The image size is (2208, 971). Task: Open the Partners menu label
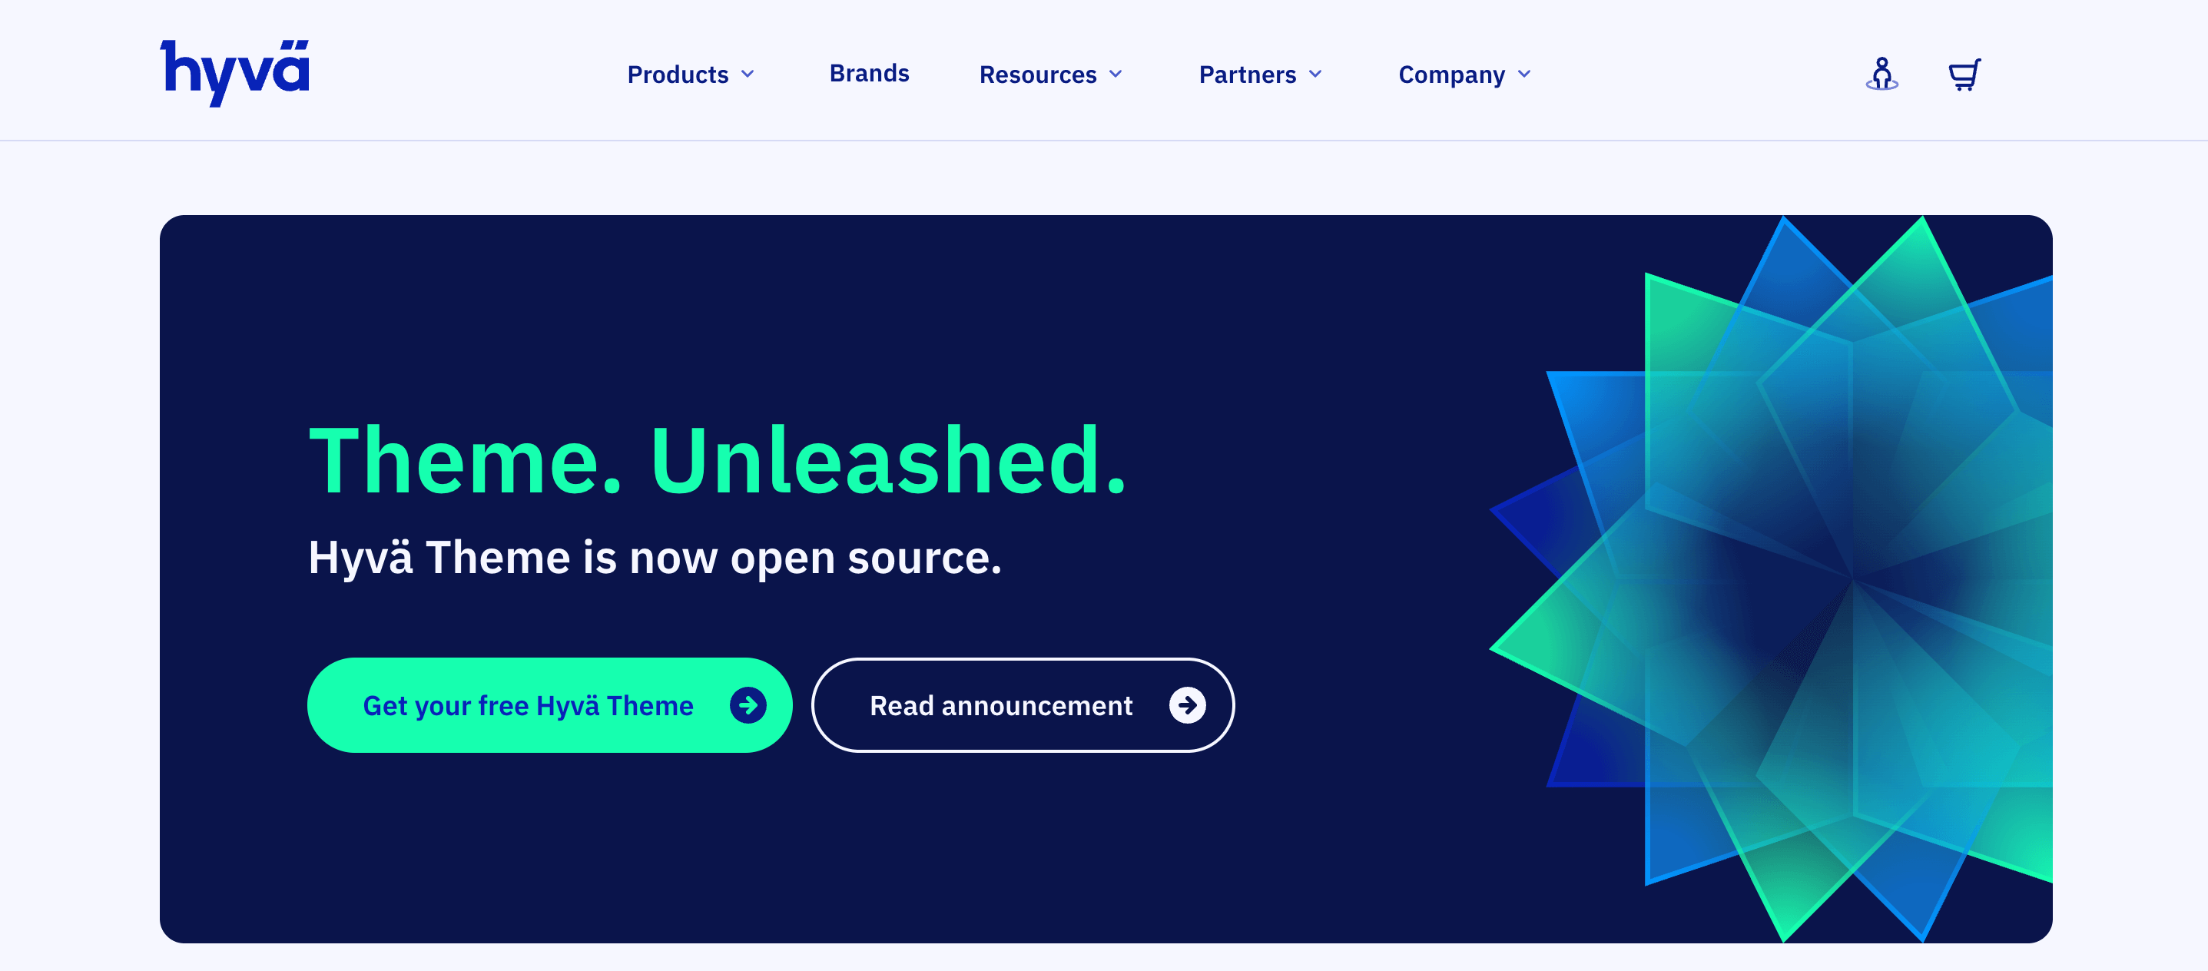(1247, 75)
